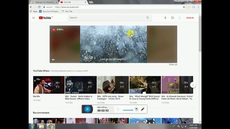Close the YouTube tab
This screenshot has height=129, width=230.
pyautogui.click(x=86, y=2)
